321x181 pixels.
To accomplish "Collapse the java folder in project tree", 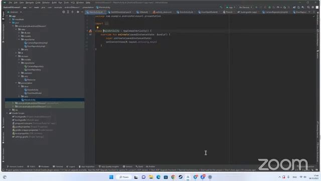I will 10,23.
